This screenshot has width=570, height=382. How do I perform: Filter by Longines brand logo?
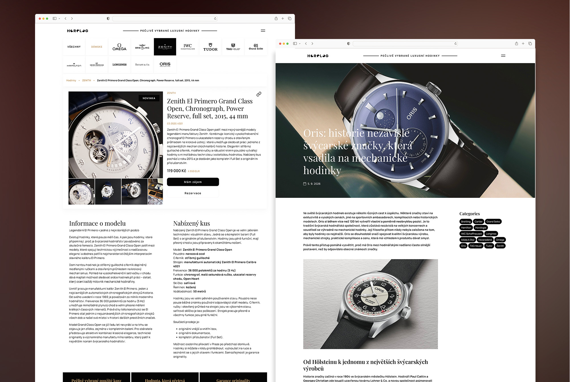[119, 65]
